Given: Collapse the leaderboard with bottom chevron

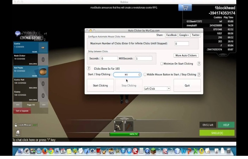Looking at the screenshot, I should tap(223, 54).
